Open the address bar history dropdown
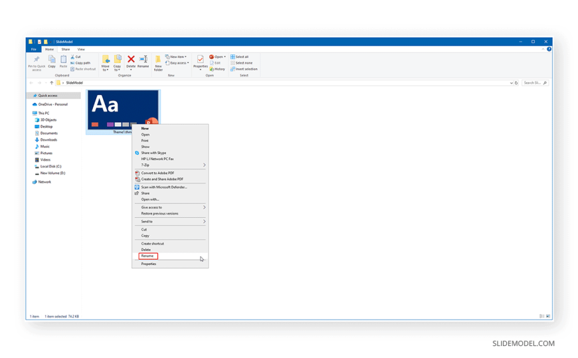Image resolution: width=578 pixels, height=358 pixels. coord(512,83)
